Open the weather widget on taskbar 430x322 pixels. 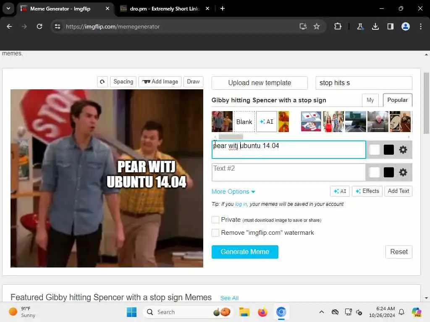click(x=22, y=312)
